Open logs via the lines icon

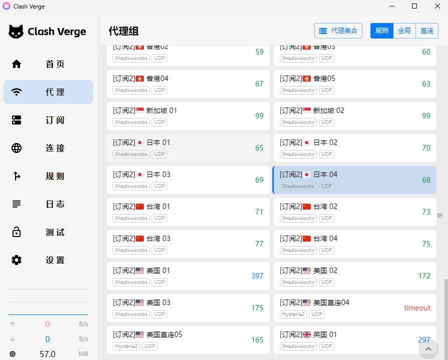(x=17, y=204)
